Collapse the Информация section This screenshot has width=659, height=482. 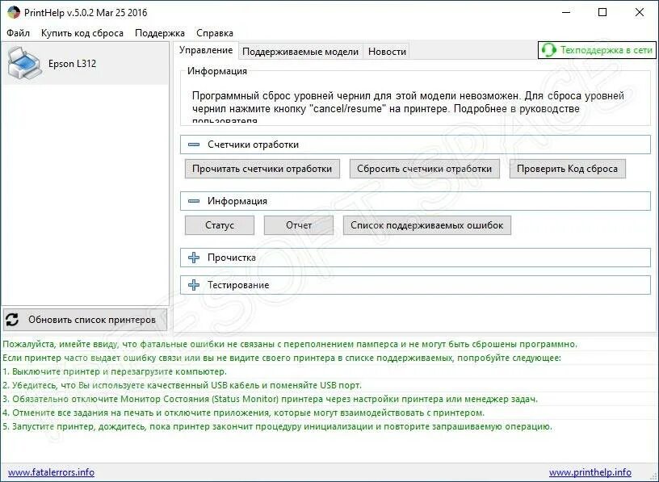[x=192, y=200]
